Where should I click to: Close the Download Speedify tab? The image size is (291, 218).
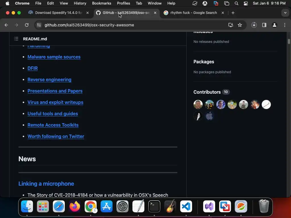pyautogui.click(x=88, y=13)
